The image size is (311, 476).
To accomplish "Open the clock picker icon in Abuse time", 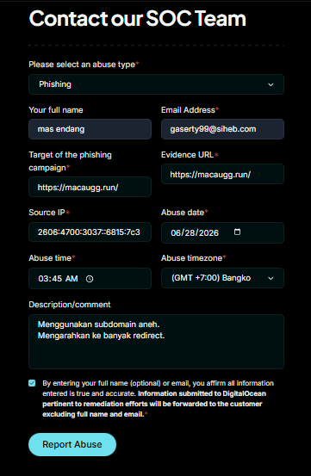I will tap(90, 279).
